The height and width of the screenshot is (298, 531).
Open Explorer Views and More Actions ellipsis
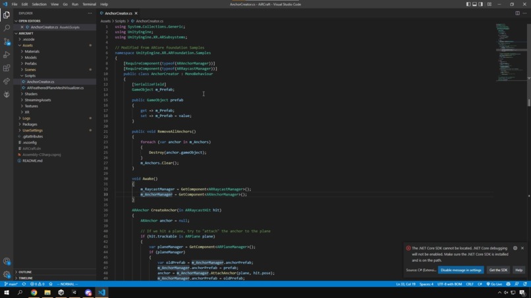(x=90, y=13)
